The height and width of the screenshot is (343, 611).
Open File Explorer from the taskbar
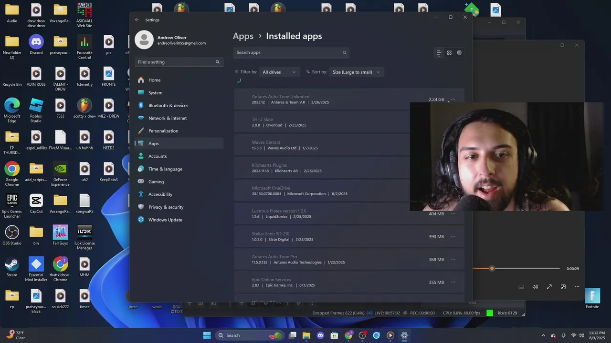tap(306, 335)
